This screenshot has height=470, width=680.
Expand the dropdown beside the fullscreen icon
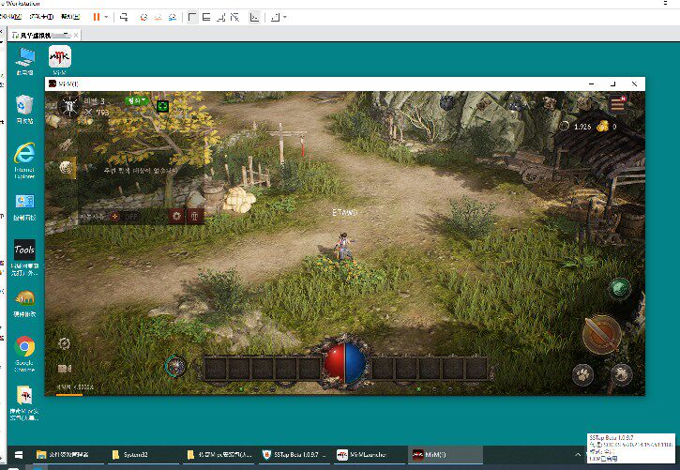(284, 17)
